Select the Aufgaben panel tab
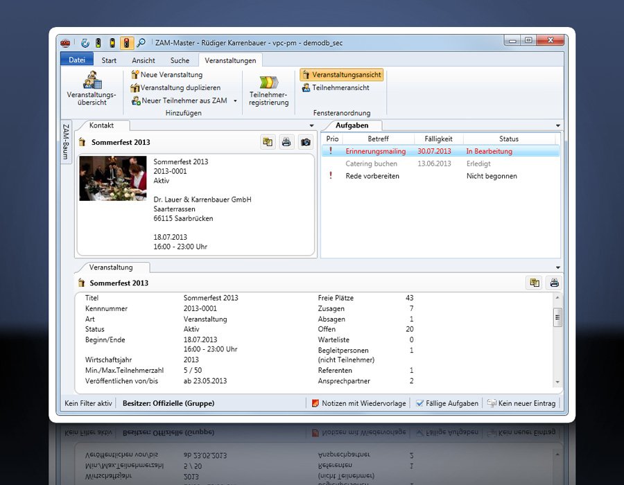The width and height of the screenshot is (624, 485). [x=352, y=125]
